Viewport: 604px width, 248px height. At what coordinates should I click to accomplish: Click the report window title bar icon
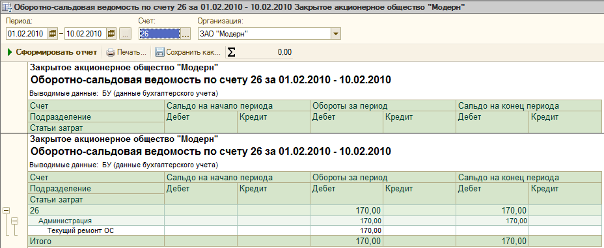pyautogui.click(x=7, y=7)
